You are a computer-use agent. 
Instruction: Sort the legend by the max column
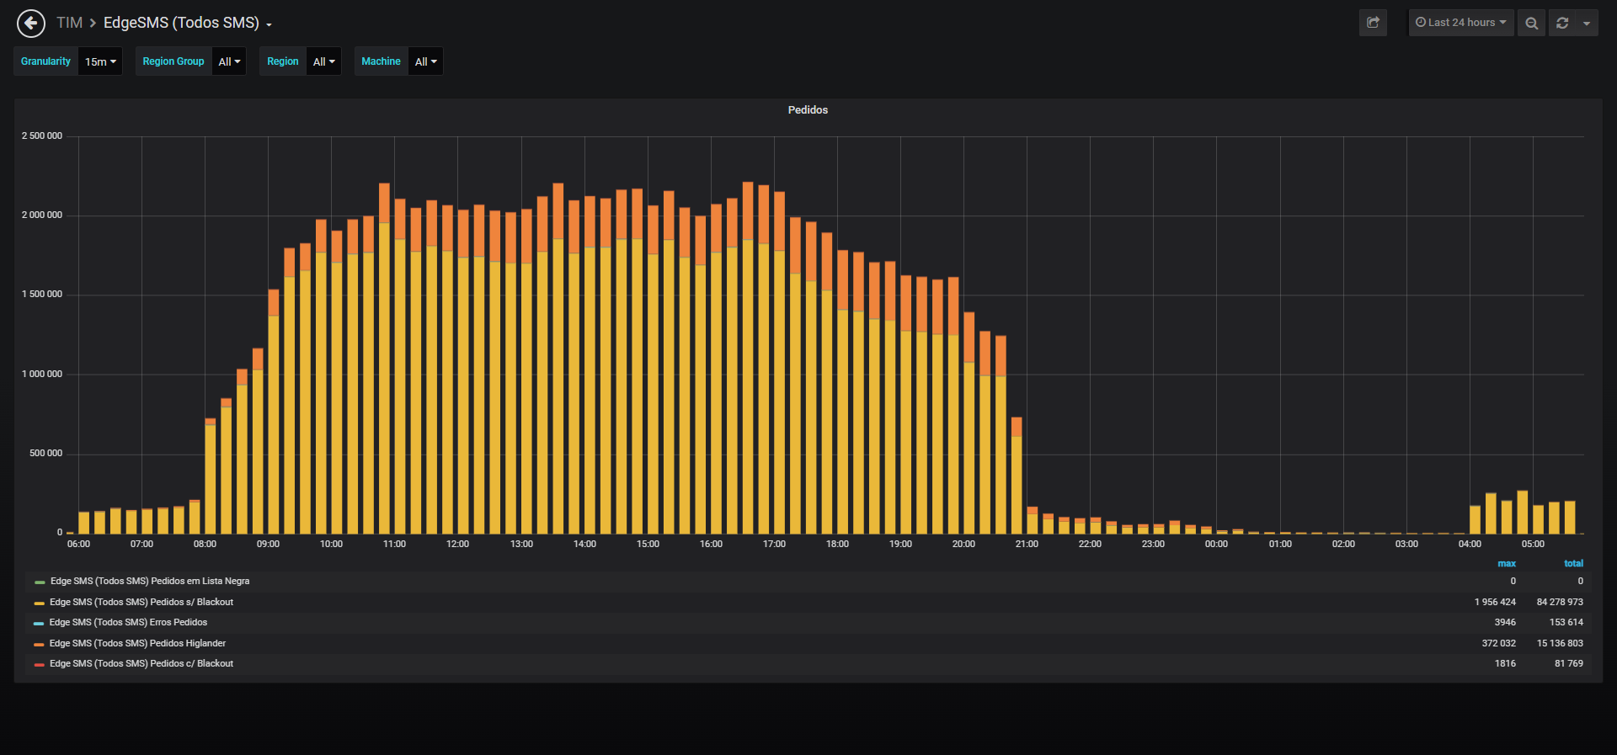(1507, 563)
